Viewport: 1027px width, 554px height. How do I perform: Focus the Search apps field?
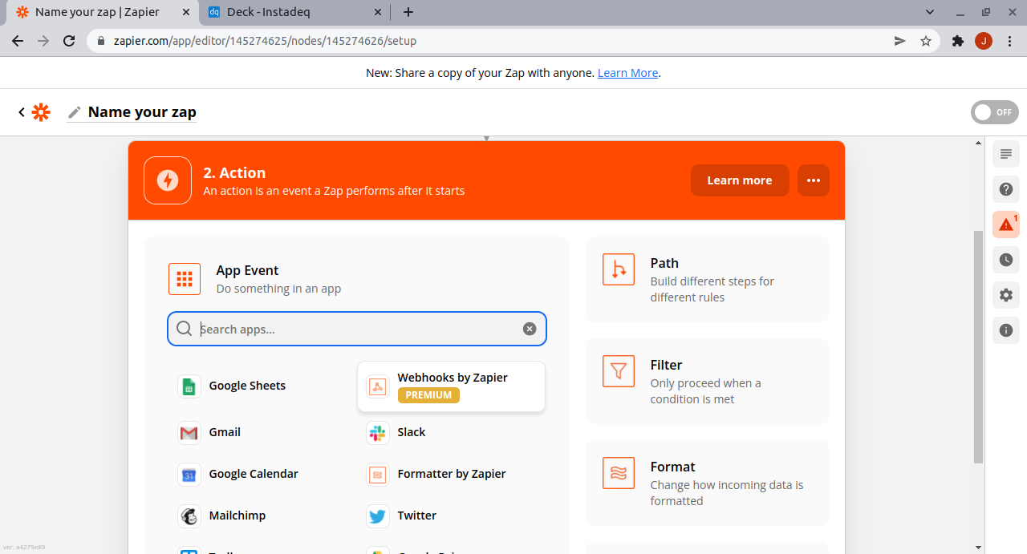click(x=357, y=329)
